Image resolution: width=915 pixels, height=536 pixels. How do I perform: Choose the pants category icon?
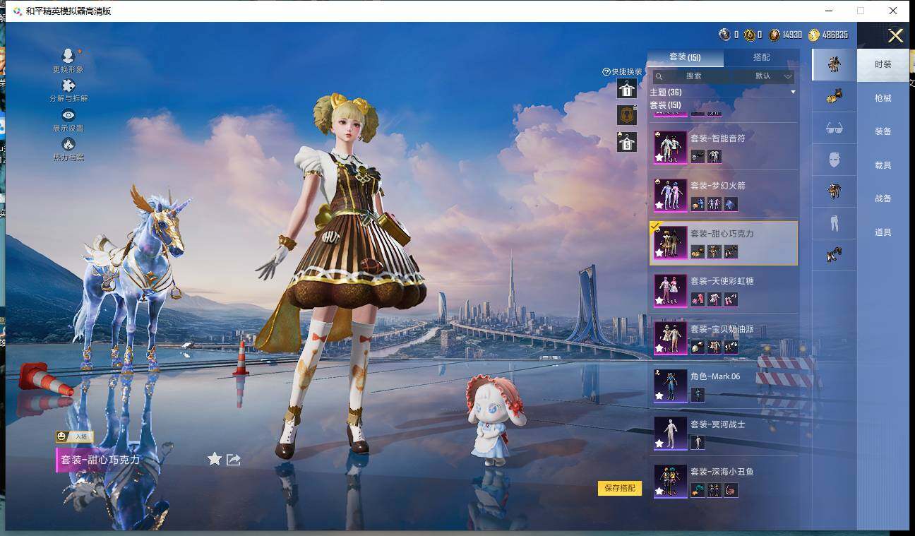coord(834,224)
